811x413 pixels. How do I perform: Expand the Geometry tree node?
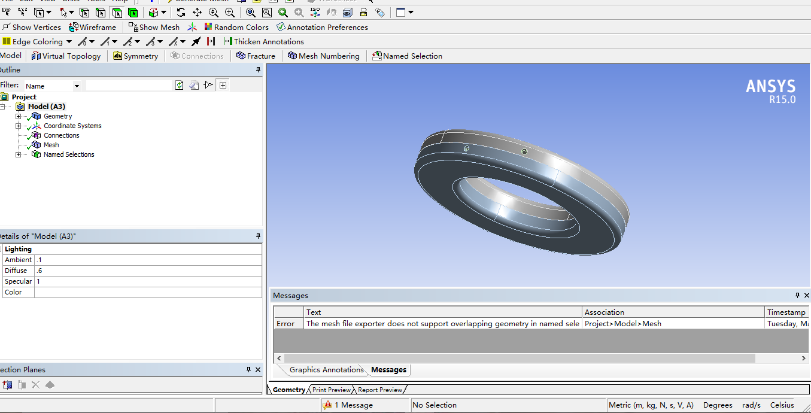[18, 116]
